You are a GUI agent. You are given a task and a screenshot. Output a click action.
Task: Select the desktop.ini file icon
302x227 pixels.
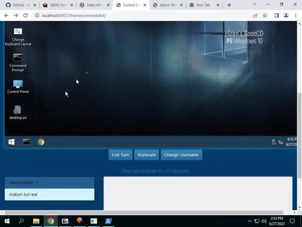pos(18,112)
